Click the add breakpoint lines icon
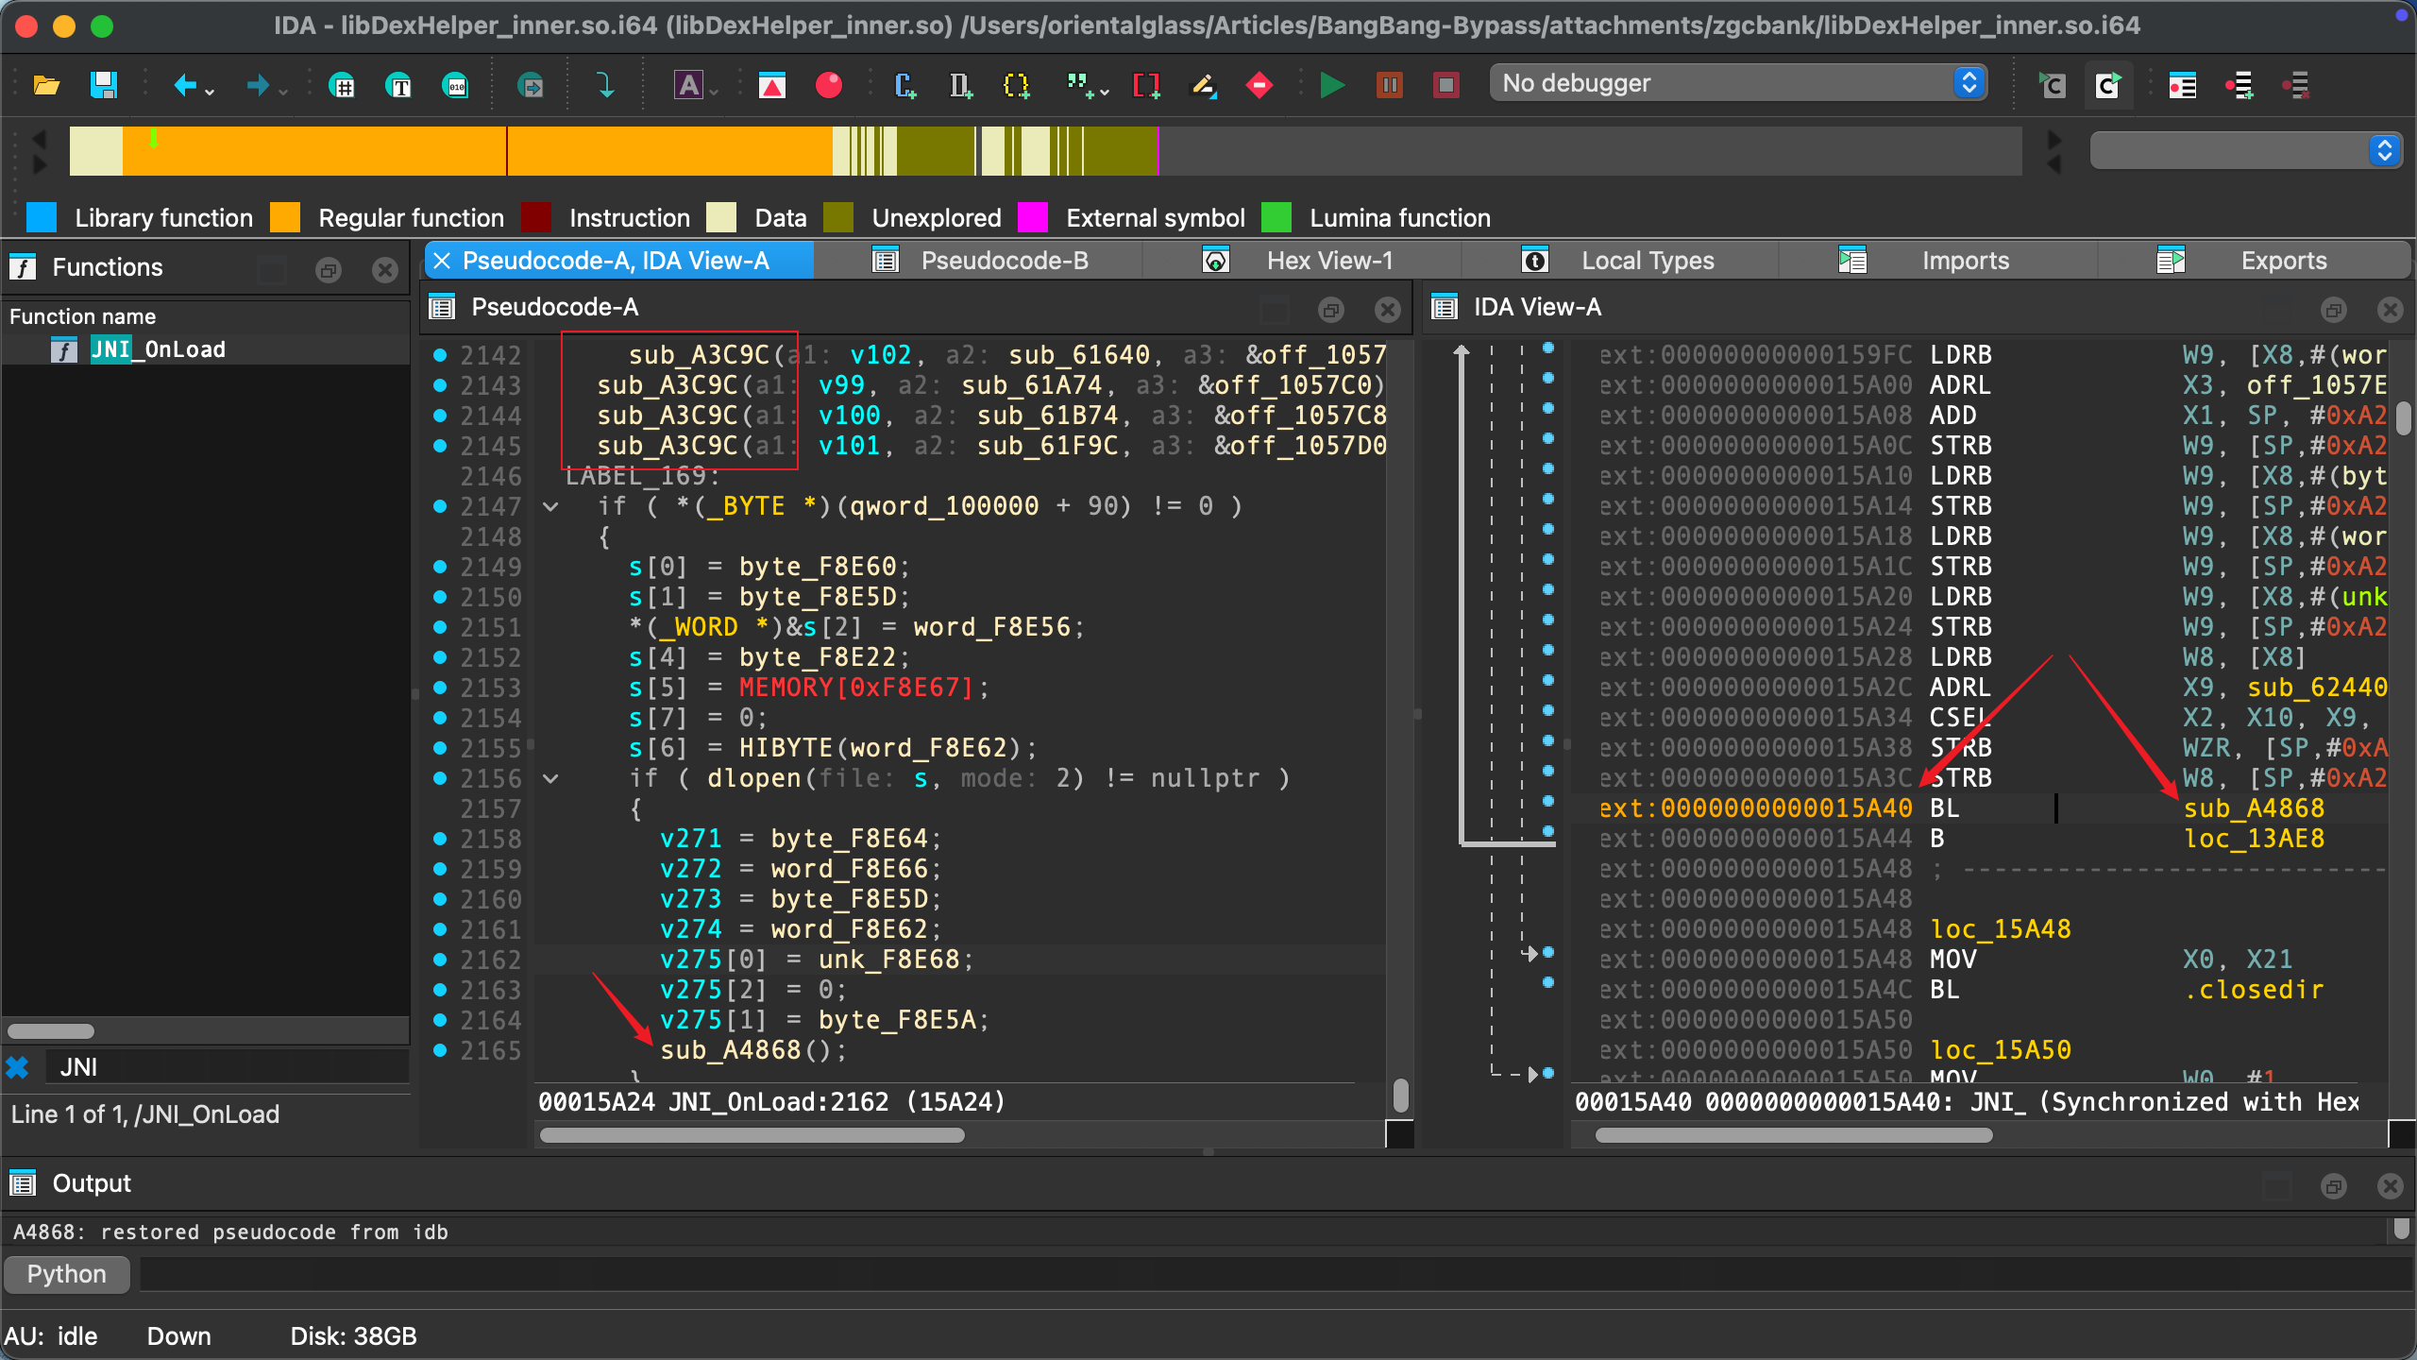Image resolution: width=2417 pixels, height=1360 pixels. click(x=2240, y=86)
